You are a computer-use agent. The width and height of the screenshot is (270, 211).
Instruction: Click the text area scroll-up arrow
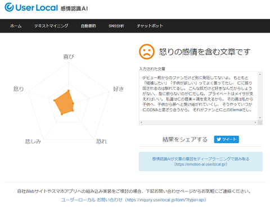[x=260, y=74]
